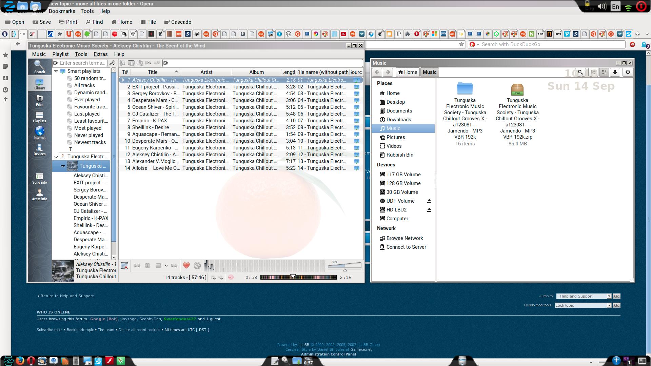Viewport: 651px width, 366px height.
Task: Open the shuffle mode button
Action: (x=220, y=278)
